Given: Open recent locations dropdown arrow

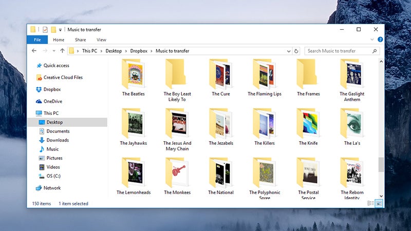Looking at the screenshot, I should [54, 51].
